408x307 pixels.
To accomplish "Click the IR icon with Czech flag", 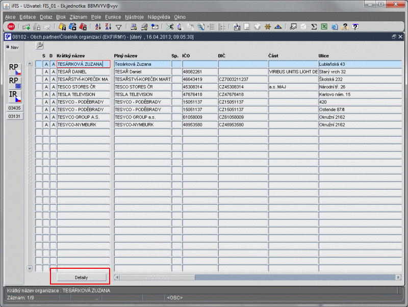I will click(15, 96).
